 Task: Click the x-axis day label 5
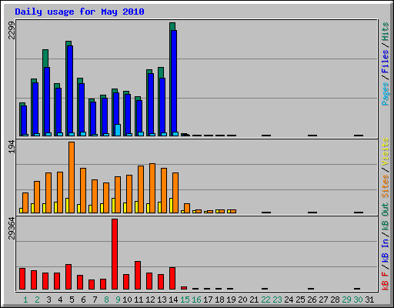coord(72,300)
